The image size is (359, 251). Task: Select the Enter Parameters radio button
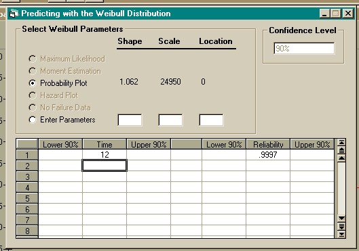click(x=33, y=120)
